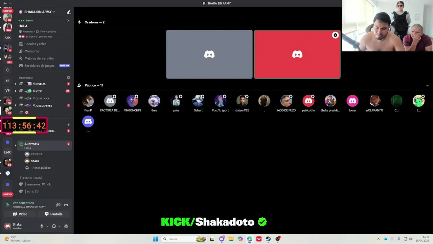Click loony's audience avatar
The image size is (433, 244).
click(x=352, y=101)
